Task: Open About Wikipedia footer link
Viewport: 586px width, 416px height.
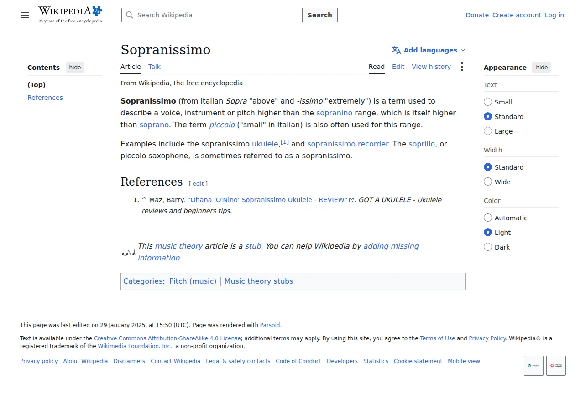Action: click(x=85, y=361)
